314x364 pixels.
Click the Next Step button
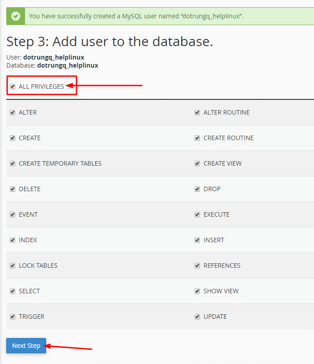26,345
